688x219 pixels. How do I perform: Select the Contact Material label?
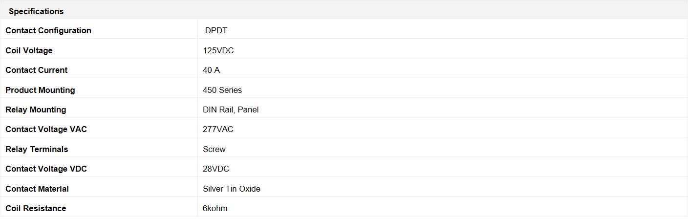click(37, 189)
